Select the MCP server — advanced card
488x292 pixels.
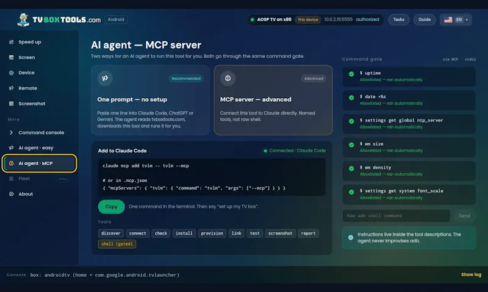click(x=273, y=100)
